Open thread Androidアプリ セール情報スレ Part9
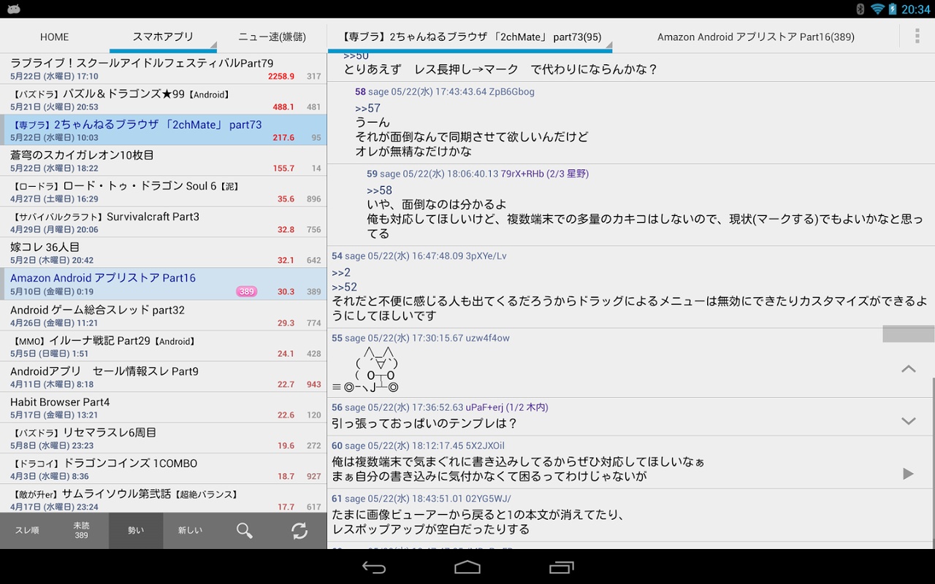Image resolution: width=935 pixels, height=584 pixels. click(163, 377)
